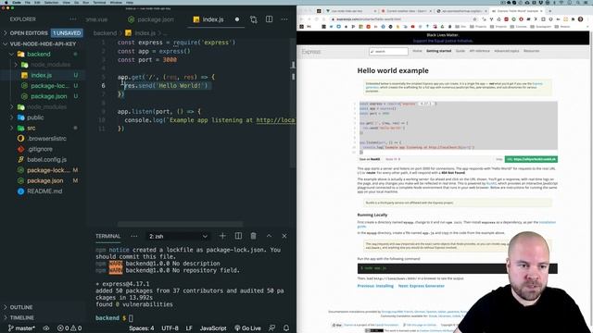Follow Next: Express Generator link
The width and height of the screenshot is (593, 333).
pyautogui.click(x=422, y=286)
